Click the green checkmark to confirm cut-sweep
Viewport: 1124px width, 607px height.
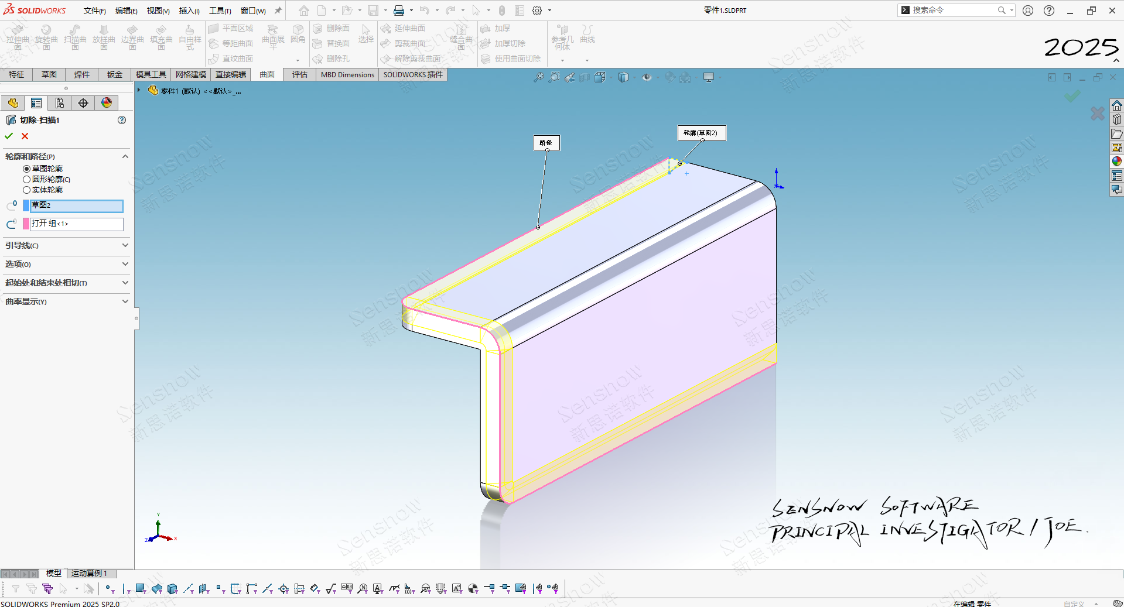tap(9, 136)
